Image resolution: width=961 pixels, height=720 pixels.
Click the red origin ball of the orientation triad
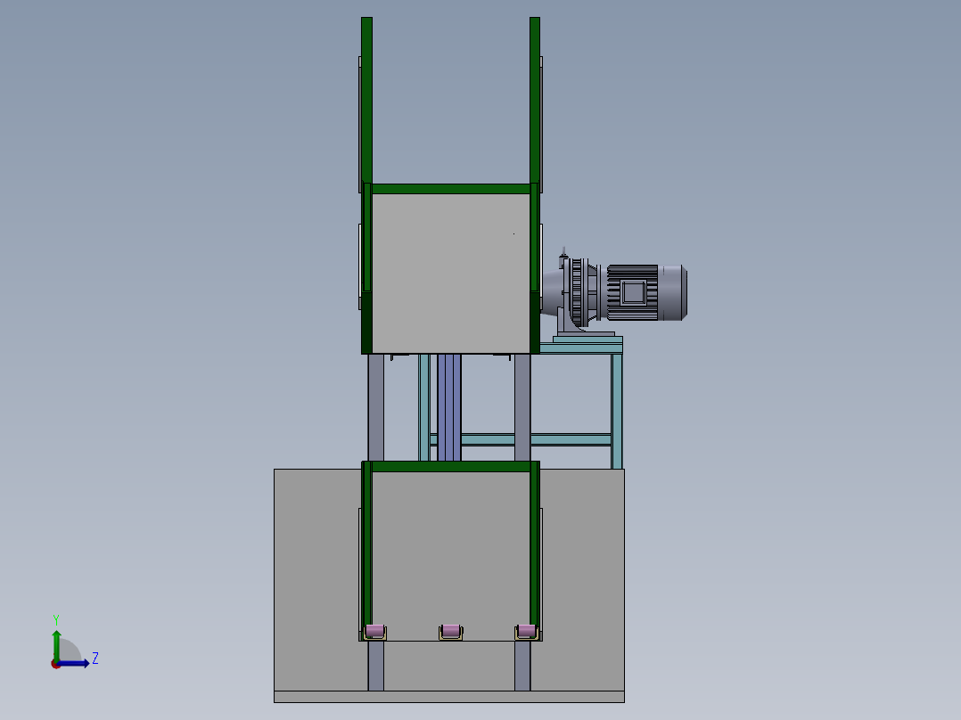[x=55, y=664]
